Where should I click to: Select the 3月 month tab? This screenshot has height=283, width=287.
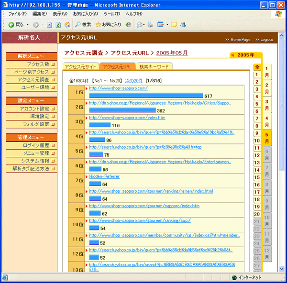click(267, 105)
